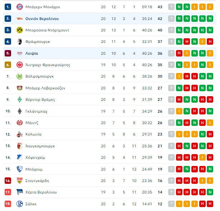Open the Φράιμπουργκ team link
220x211 pixels.
pyautogui.click(x=38, y=42)
